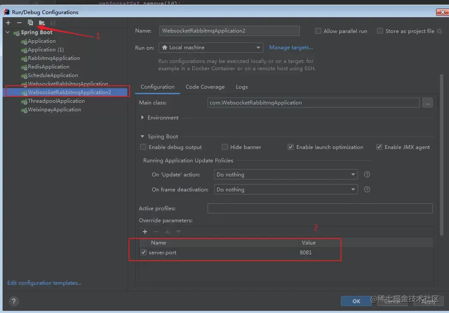Select WebsocketRabbitmqApplication configuration
449x313 pixels.
[68, 83]
